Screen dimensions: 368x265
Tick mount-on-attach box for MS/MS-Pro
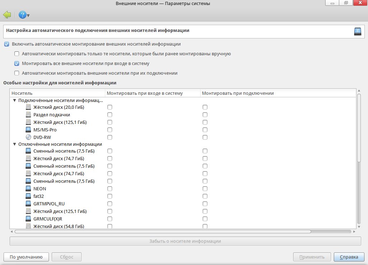[205, 130]
